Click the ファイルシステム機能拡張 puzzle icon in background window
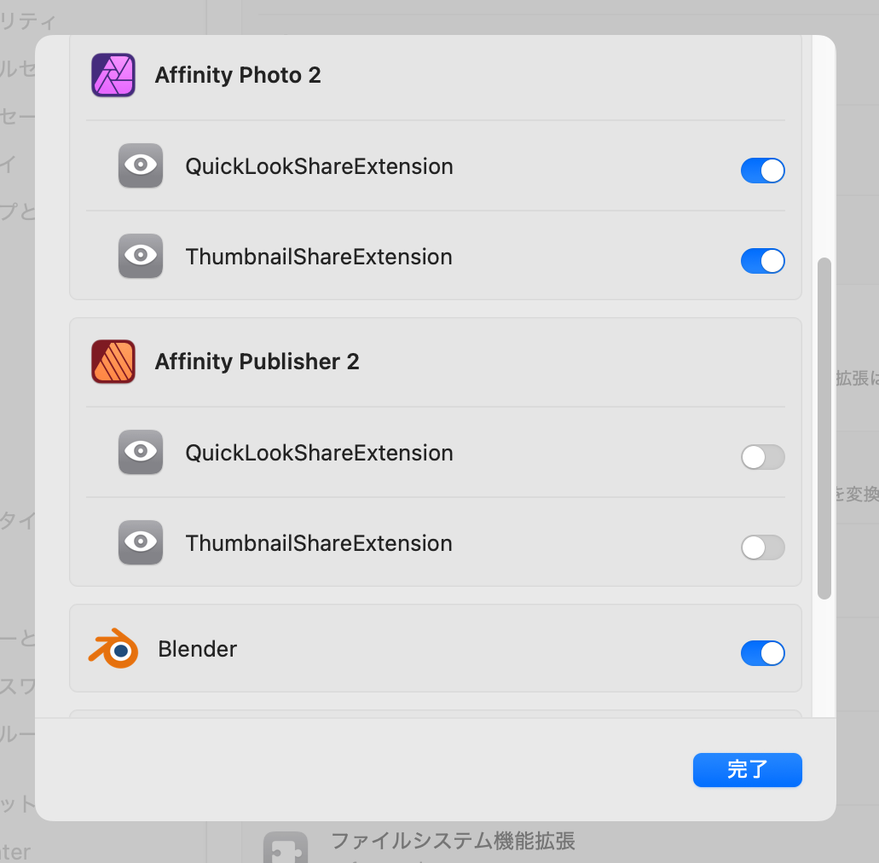This screenshot has height=863, width=879. tap(286, 848)
